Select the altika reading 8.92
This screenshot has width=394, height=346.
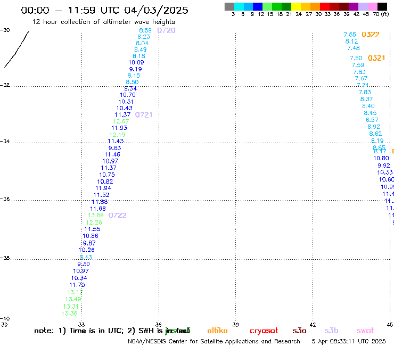tap(374, 127)
